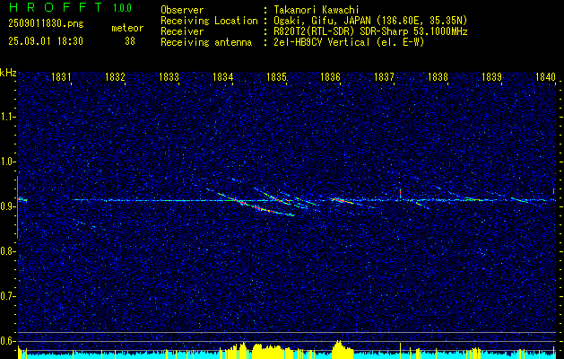
Task: Click the filename 2509011830.png
Action: pos(46,24)
